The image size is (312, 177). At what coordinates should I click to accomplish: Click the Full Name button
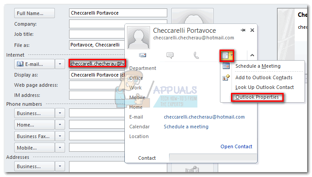(35, 13)
